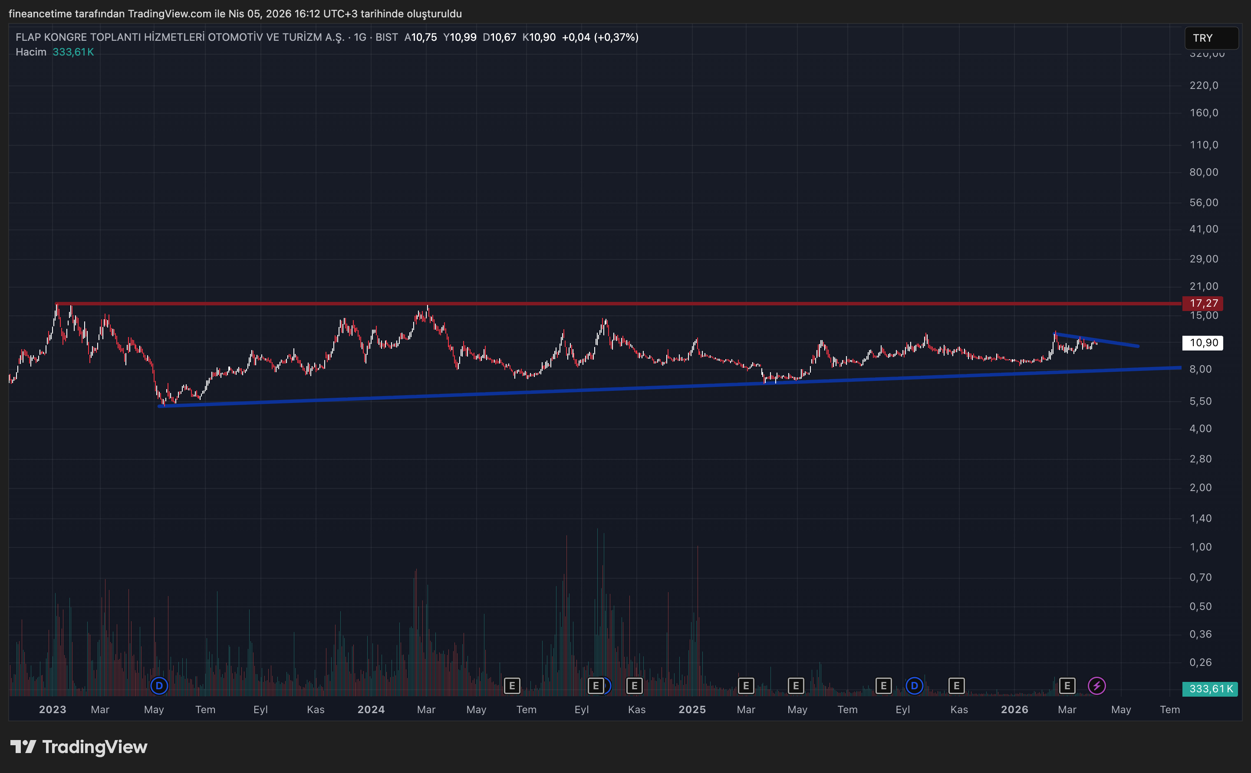
Task: Click the earnings marker beside Kas 2024
Action: [x=634, y=685]
